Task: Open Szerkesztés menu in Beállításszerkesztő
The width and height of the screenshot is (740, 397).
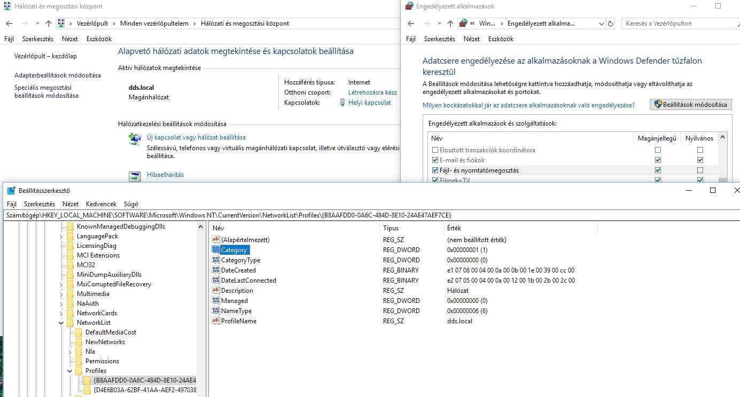Action: pyautogui.click(x=40, y=204)
